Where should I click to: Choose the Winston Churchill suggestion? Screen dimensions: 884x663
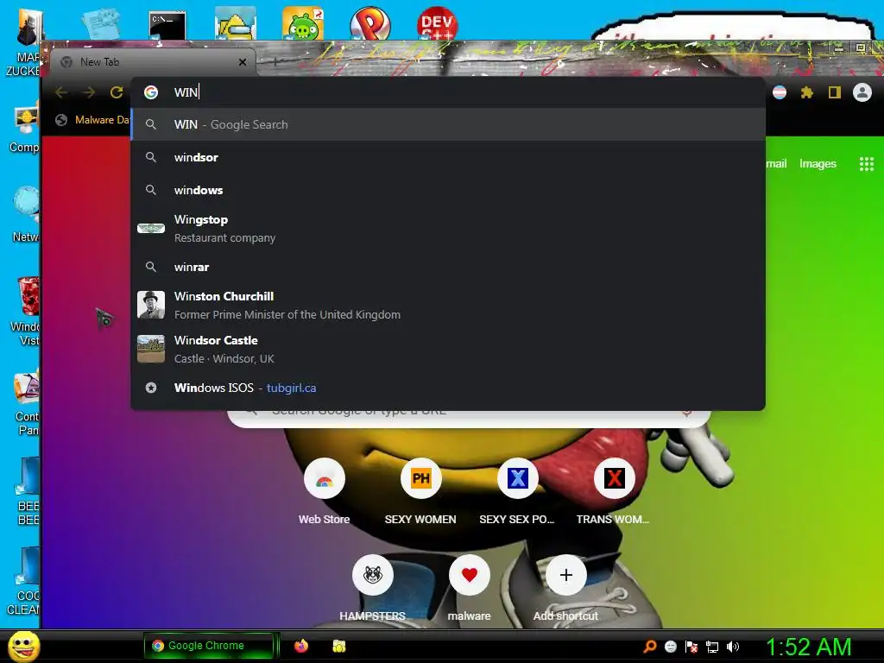(448, 305)
